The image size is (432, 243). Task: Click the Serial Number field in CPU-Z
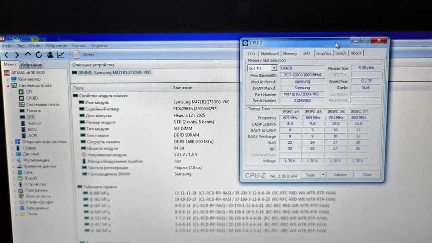pos(302,101)
